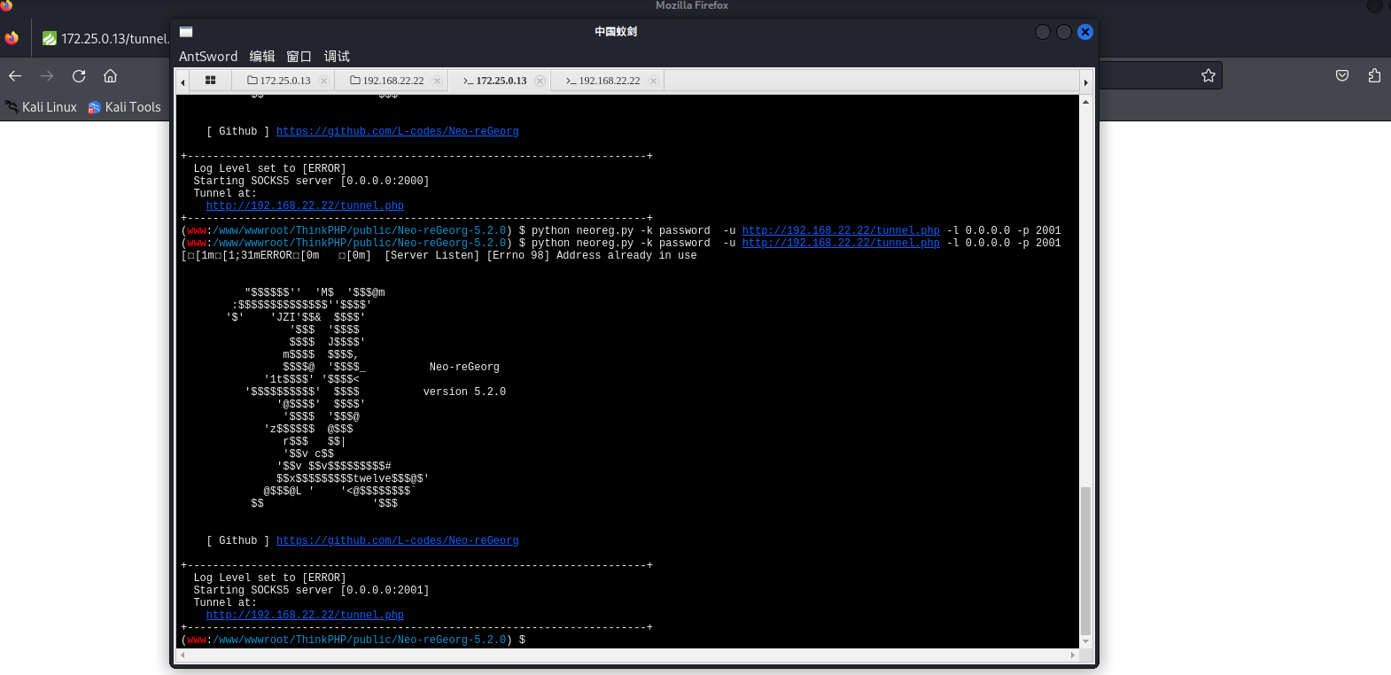Click 'Neo-reGeorg' banner text
This screenshot has width=1391, height=675.
point(464,367)
